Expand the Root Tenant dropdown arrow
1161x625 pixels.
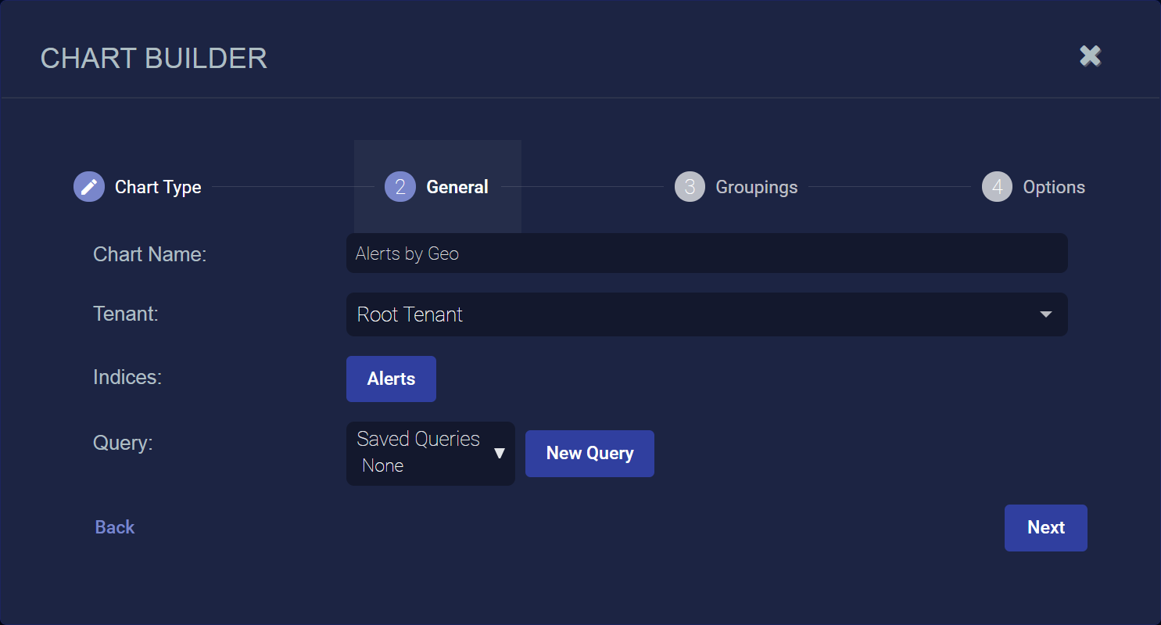pyautogui.click(x=1045, y=314)
